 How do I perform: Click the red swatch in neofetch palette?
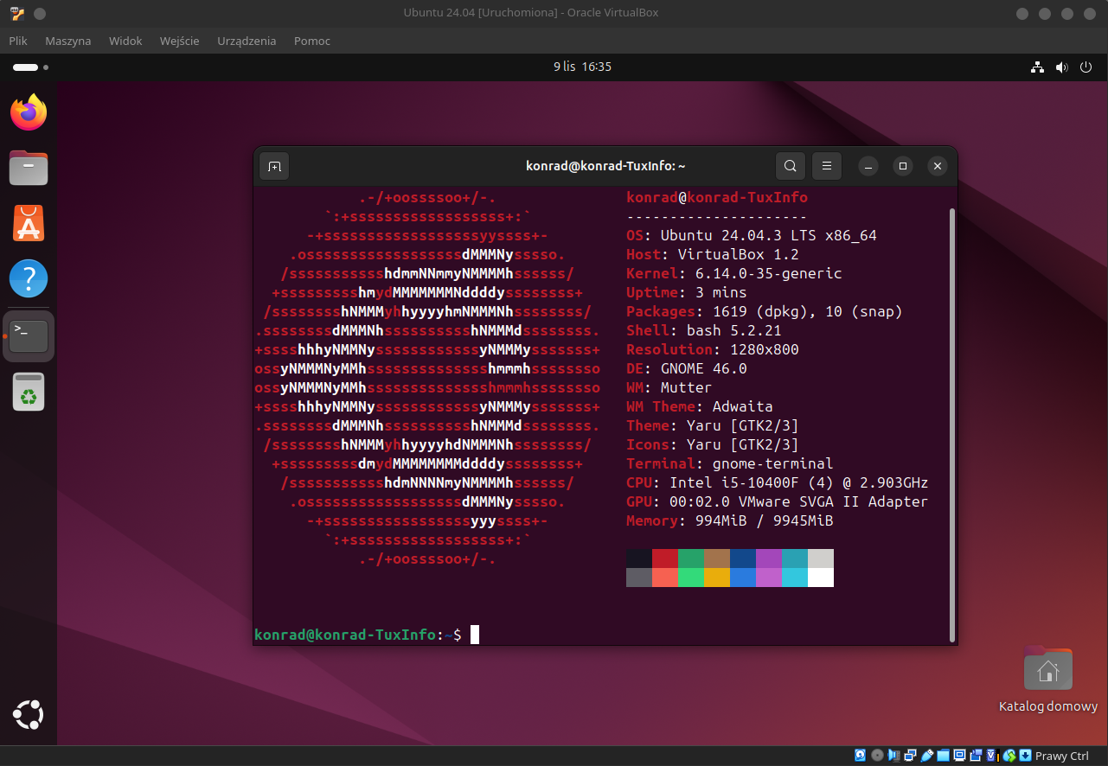point(665,559)
